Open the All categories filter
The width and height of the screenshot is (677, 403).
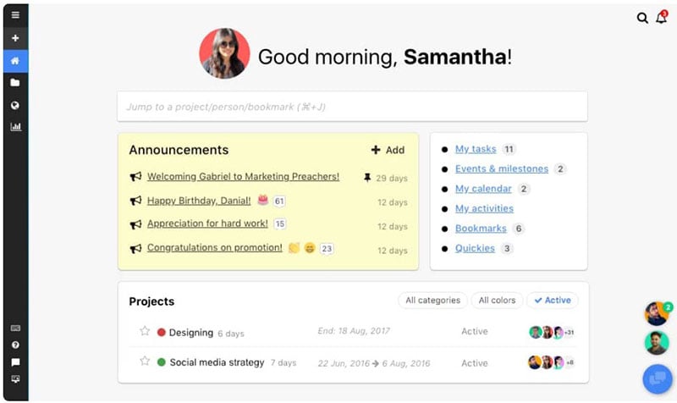(x=432, y=301)
